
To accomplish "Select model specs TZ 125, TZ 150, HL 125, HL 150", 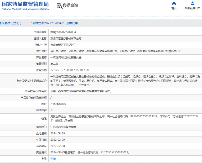I will click(70, 70).
